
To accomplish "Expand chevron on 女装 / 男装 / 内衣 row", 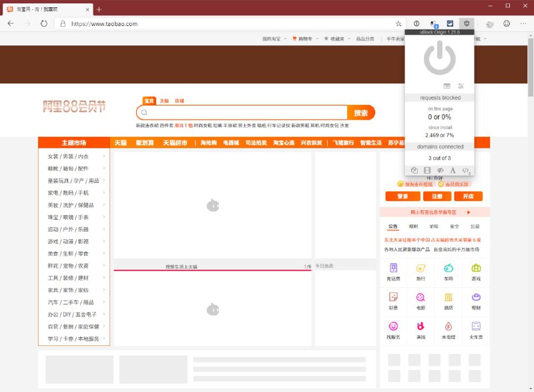I will [x=104, y=156].
